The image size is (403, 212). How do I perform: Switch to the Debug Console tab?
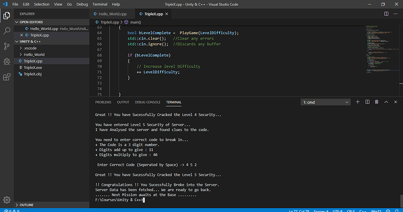148,102
